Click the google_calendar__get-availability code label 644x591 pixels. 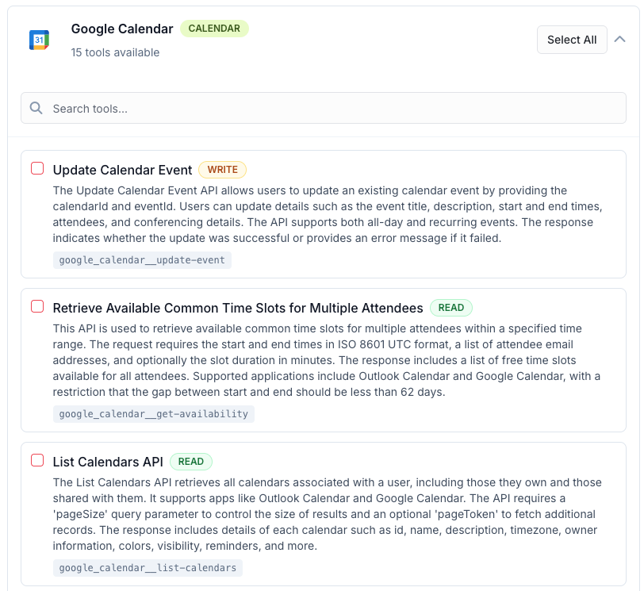coord(154,413)
